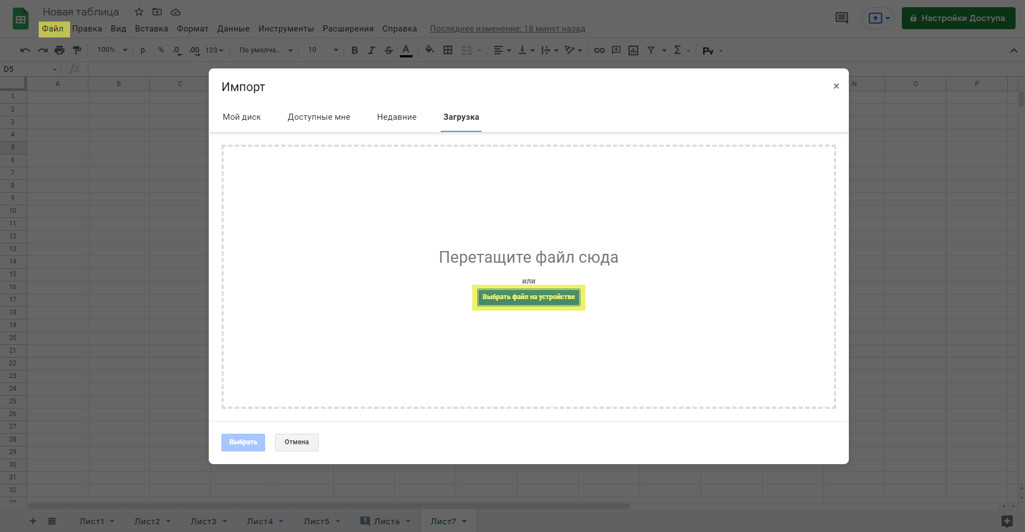
Task: Star the document Новая таблица
Action: click(139, 12)
